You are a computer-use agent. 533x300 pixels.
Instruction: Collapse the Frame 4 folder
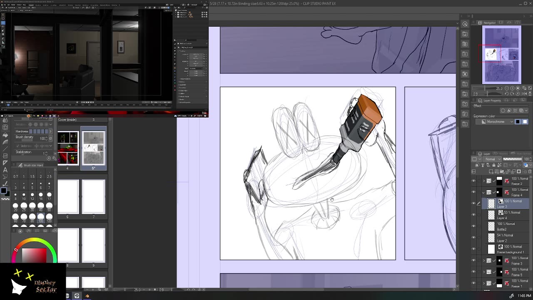[483, 192]
